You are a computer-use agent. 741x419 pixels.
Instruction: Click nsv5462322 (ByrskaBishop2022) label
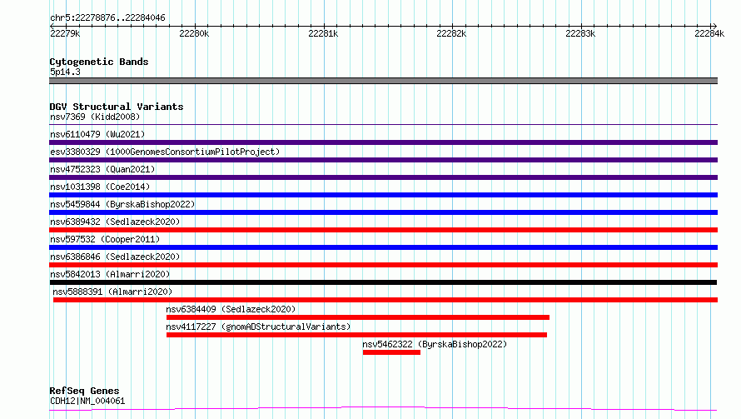435,344
